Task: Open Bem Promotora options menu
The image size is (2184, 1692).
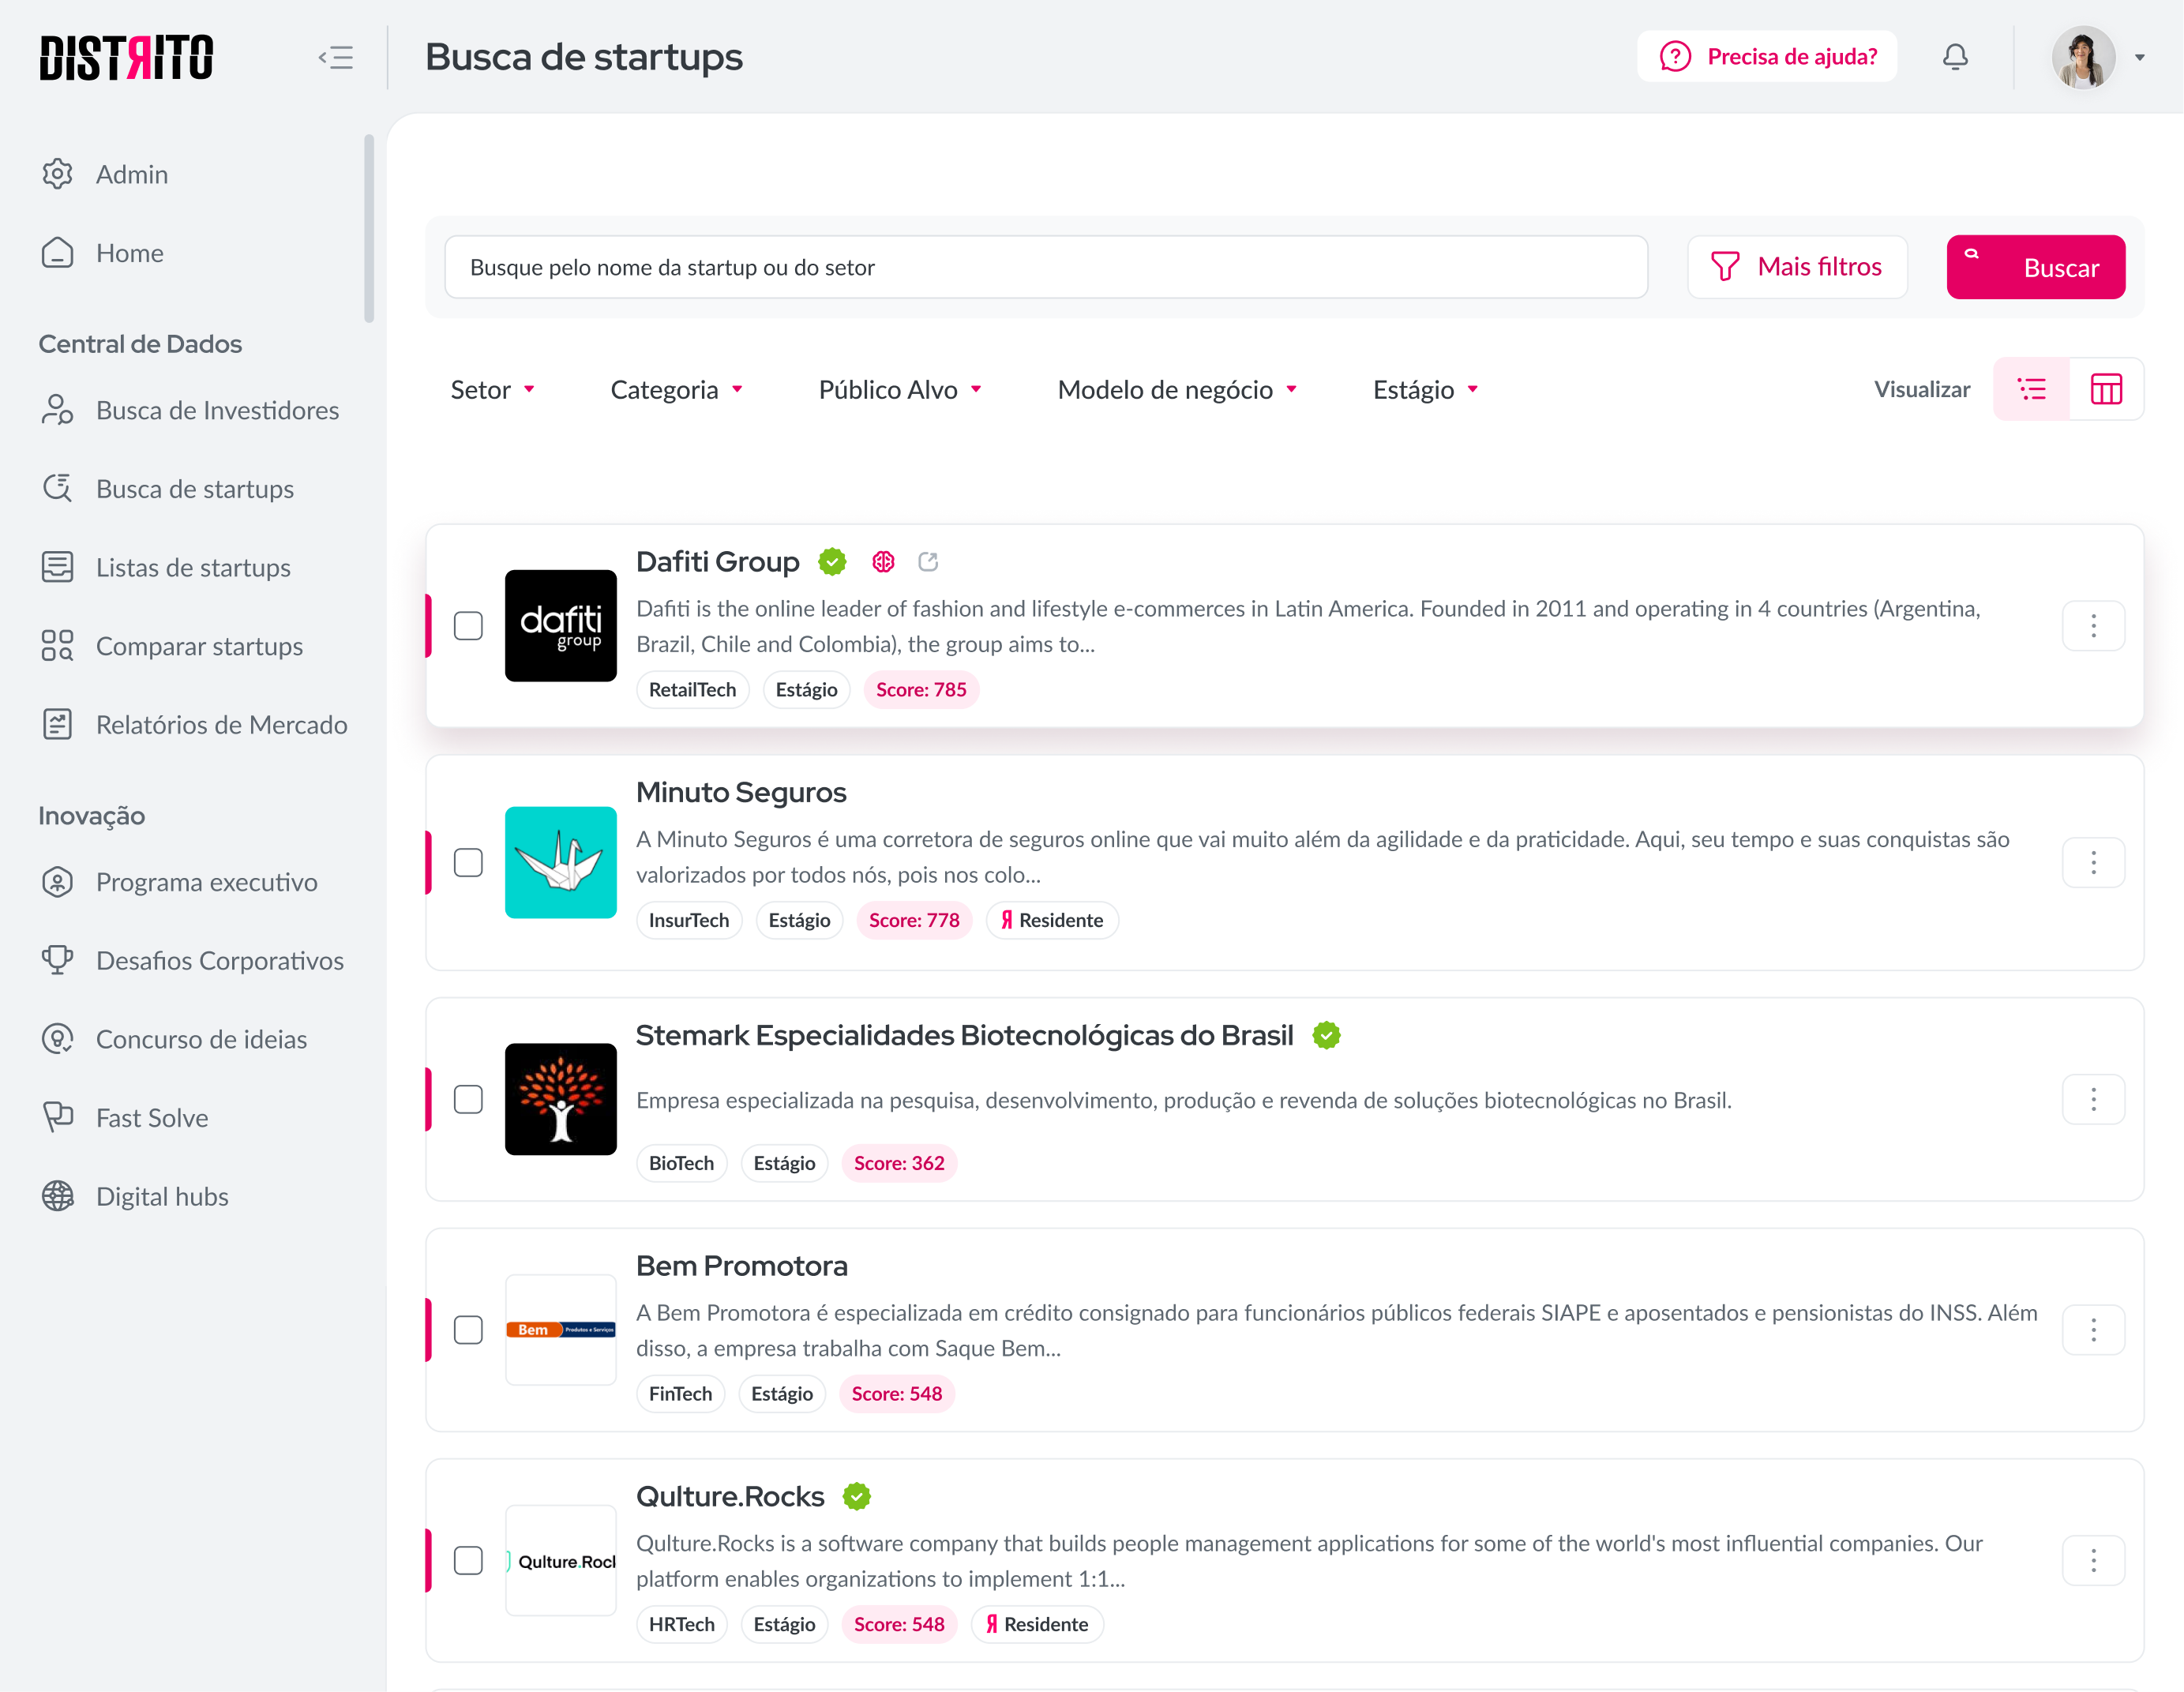Action: pyautogui.click(x=2093, y=1330)
